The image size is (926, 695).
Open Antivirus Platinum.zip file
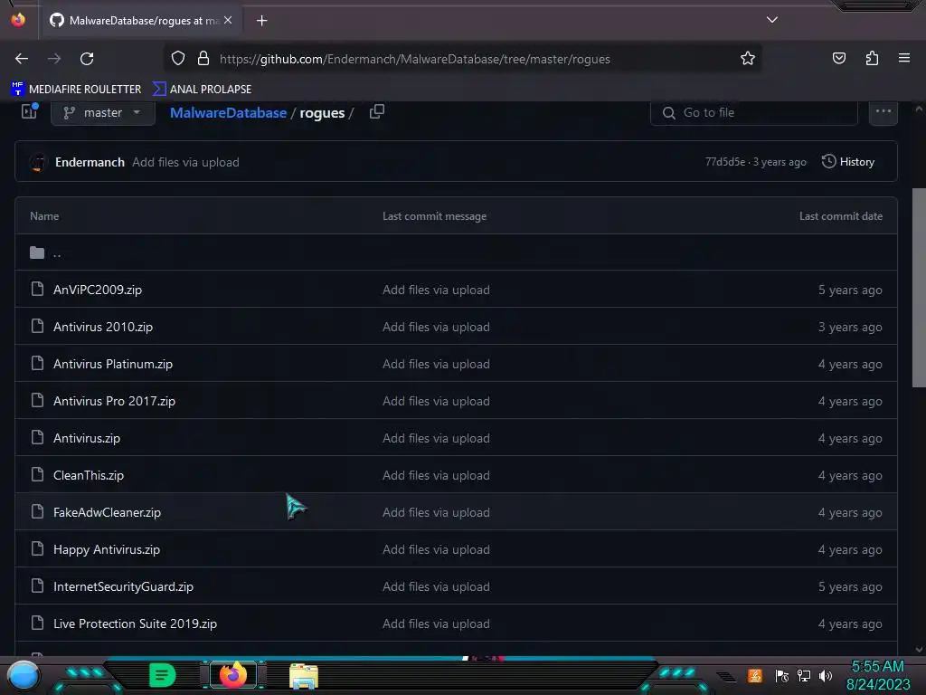[x=113, y=364]
